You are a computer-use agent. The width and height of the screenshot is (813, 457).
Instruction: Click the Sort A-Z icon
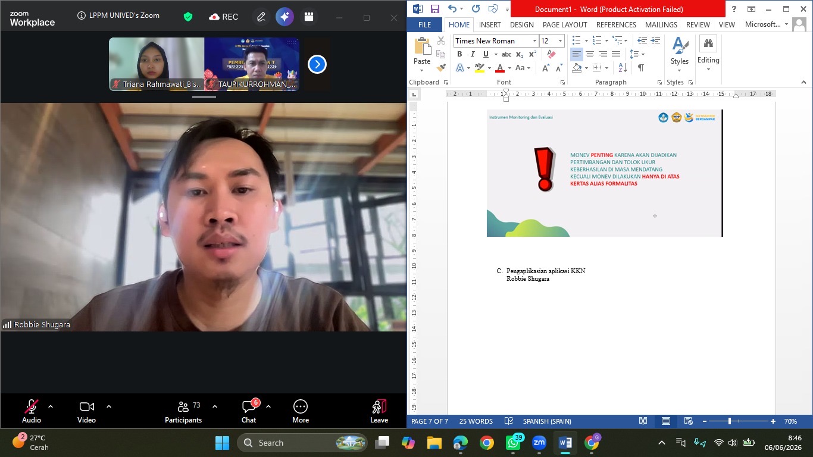(x=623, y=68)
